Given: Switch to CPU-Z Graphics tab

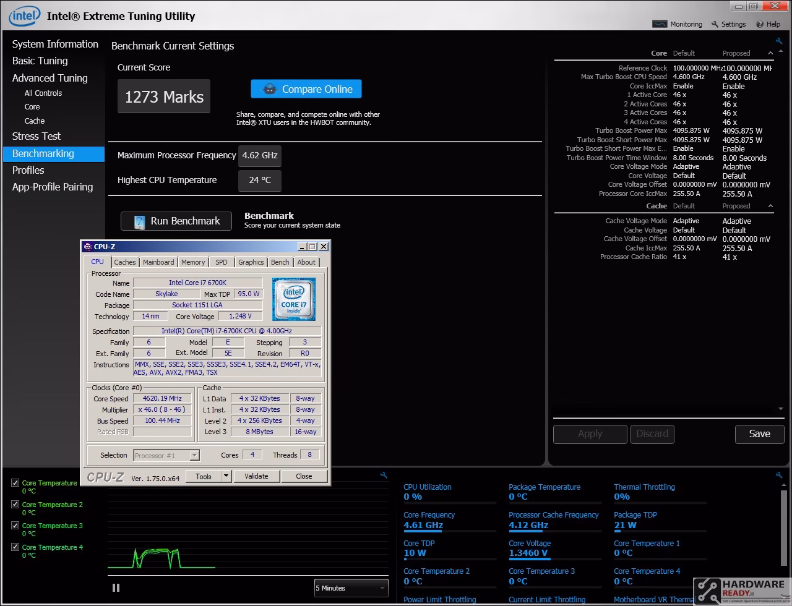Looking at the screenshot, I should (x=251, y=262).
